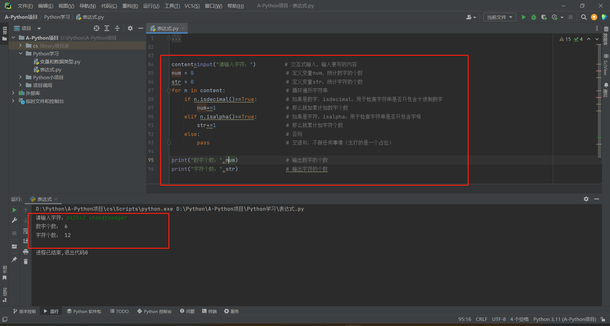The image size is (610, 326).
Task: Run the current file with green play button
Action: pyautogui.click(x=524, y=17)
